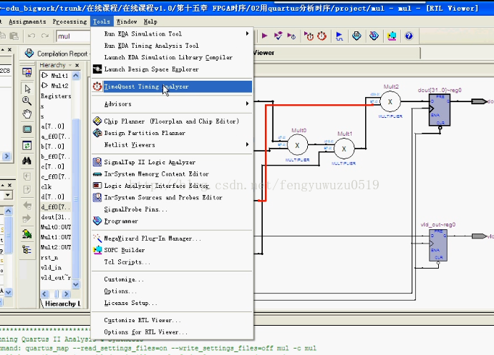Click the gray back arrow on vertical toolbar

click(27, 205)
